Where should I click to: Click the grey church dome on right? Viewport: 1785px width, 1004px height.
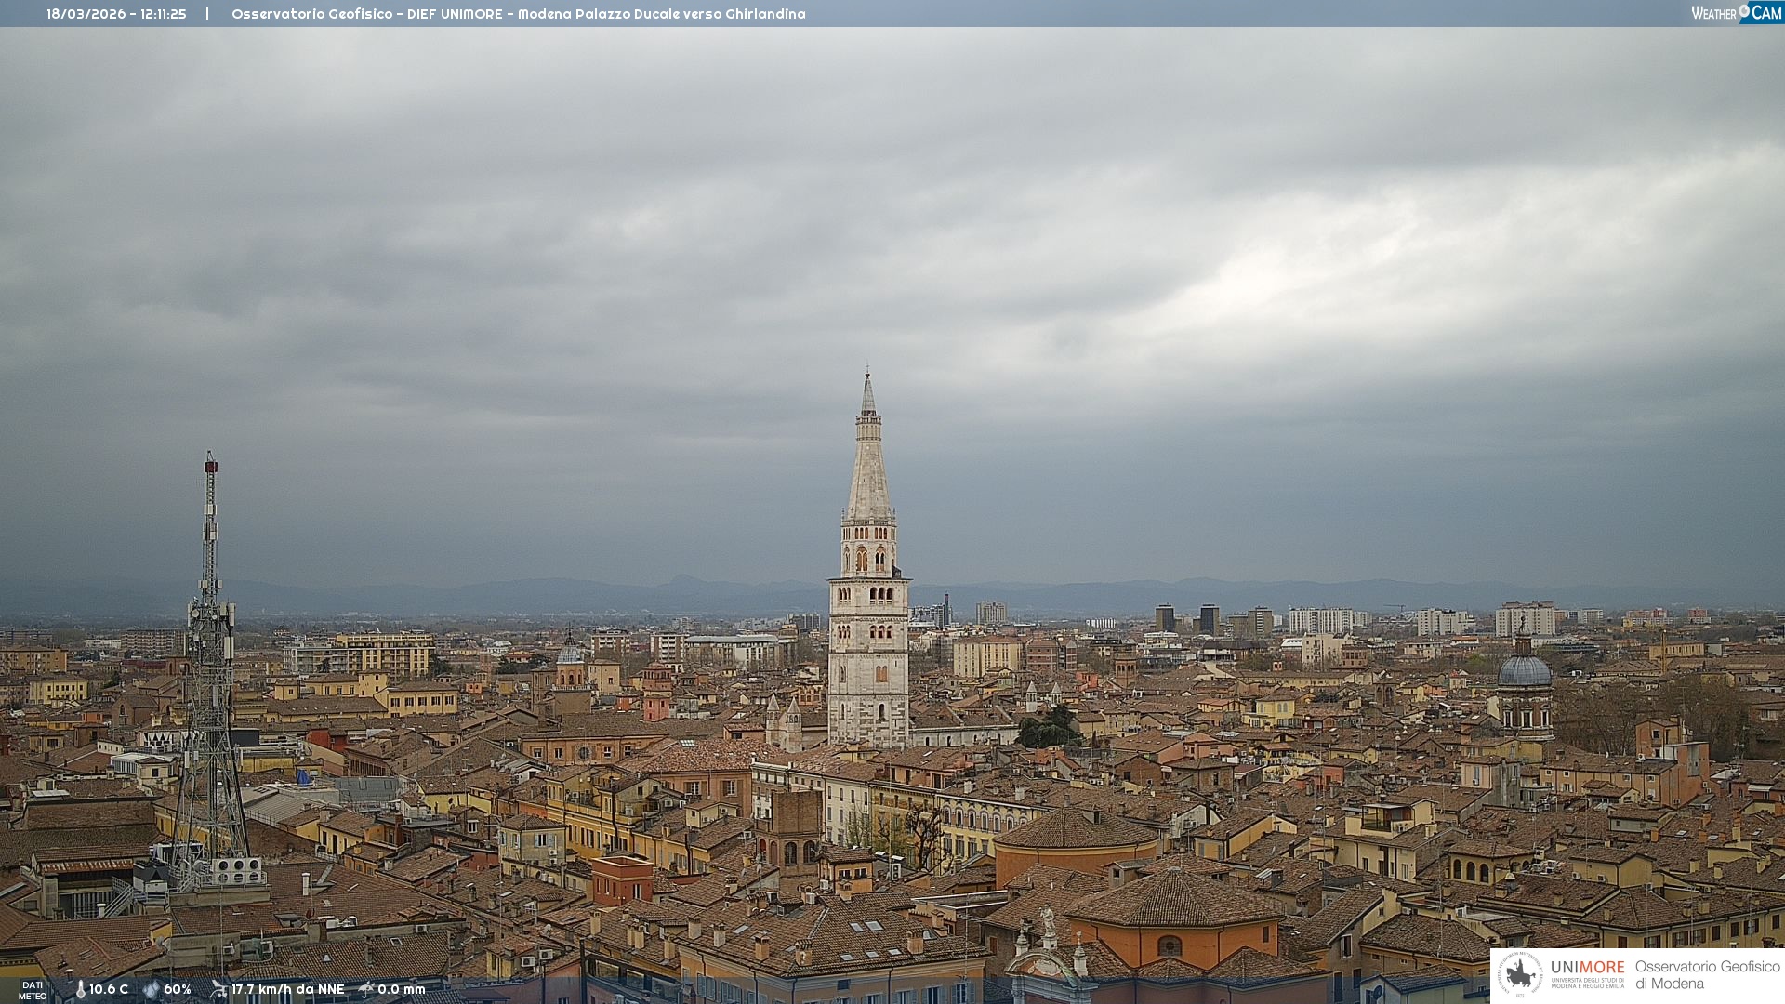1525,671
